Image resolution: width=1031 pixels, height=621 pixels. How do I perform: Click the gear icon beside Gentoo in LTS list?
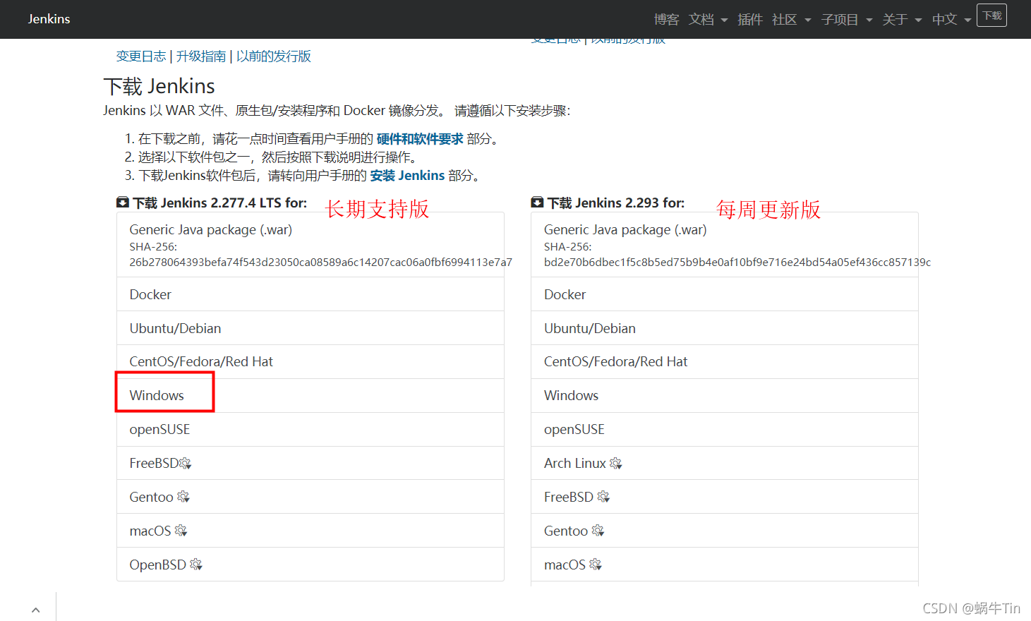tap(183, 497)
